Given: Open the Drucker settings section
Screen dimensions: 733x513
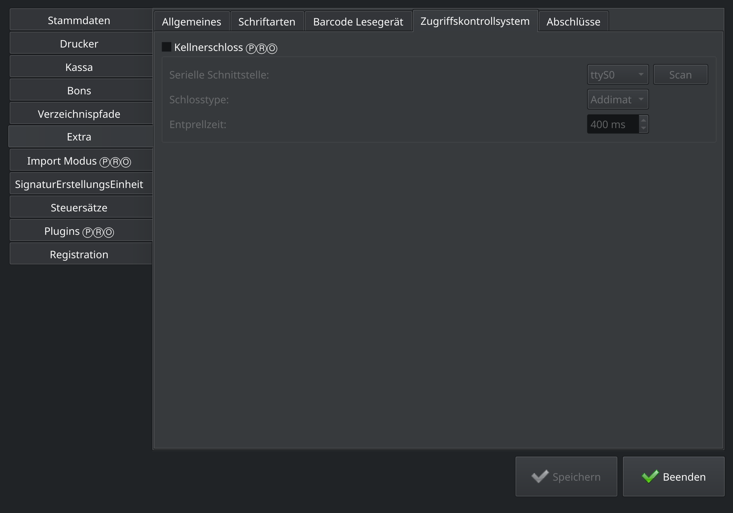Looking at the screenshot, I should 81,44.
